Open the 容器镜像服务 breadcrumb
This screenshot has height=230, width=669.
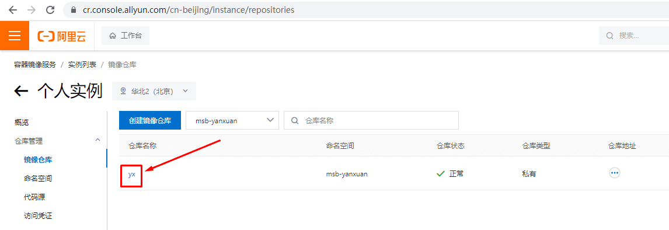coord(35,65)
